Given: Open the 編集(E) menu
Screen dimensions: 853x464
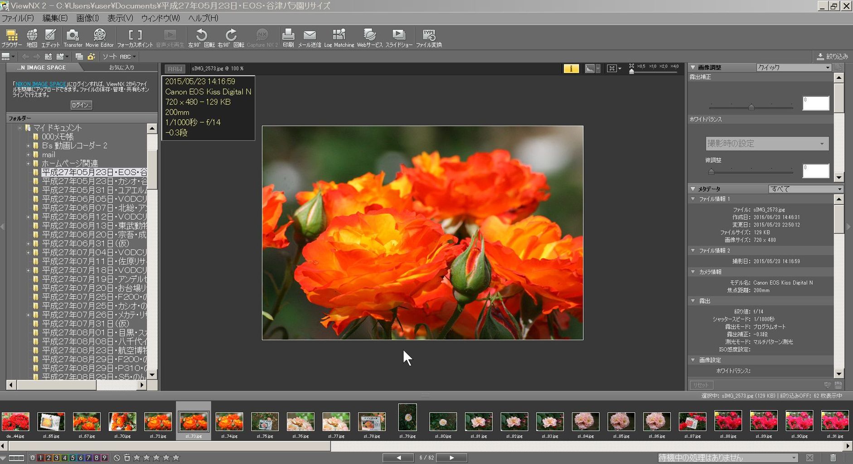Looking at the screenshot, I should pos(55,18).
